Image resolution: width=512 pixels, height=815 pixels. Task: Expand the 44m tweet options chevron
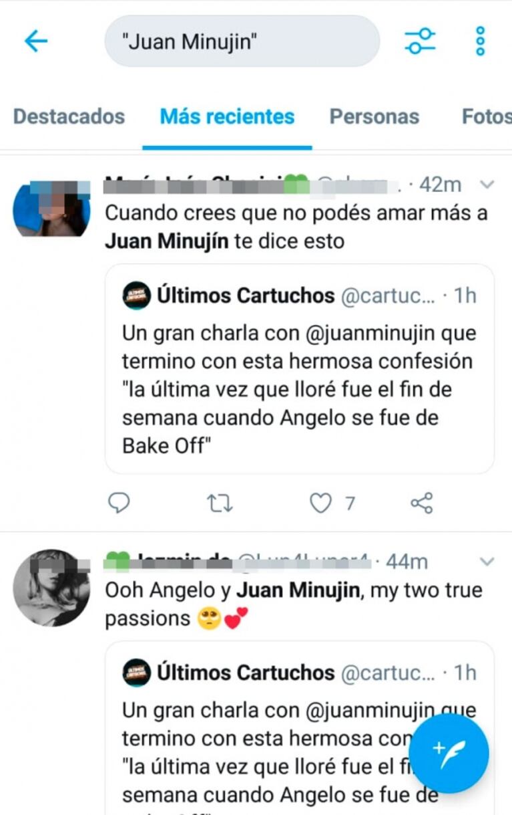click(x=488, y=562)
